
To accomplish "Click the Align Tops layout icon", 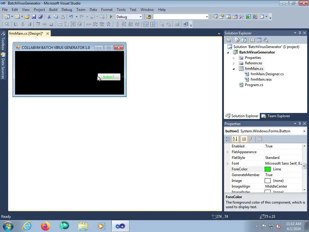I will point(38,24).
